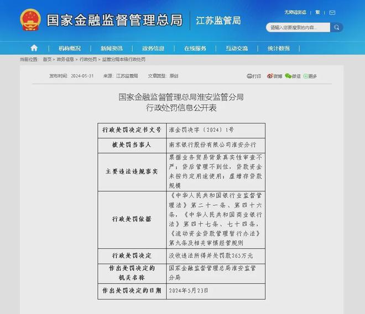Open the mail envelope icon
This screenshot has width=365, height=314.
pyautogui.click(x=332, y=13)
